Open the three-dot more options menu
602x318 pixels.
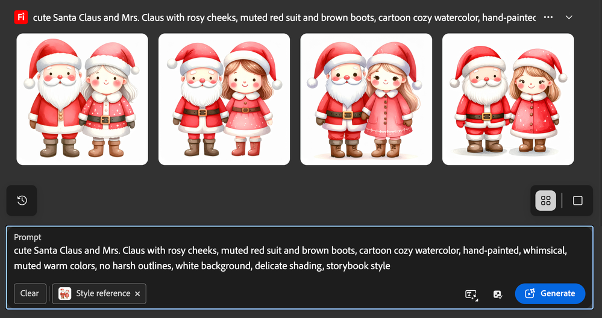(548, 17)
